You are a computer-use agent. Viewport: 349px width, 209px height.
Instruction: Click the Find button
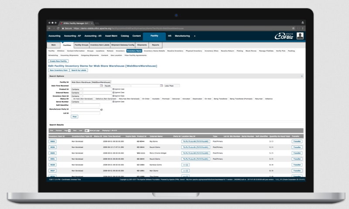coord(75,116)
